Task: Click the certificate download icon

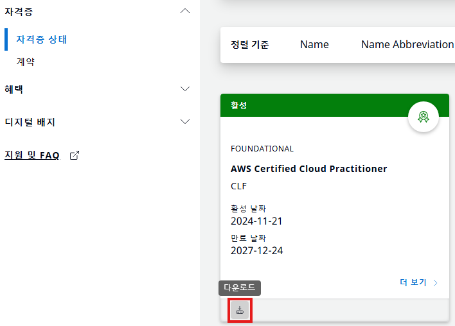Action: [240, 311]
